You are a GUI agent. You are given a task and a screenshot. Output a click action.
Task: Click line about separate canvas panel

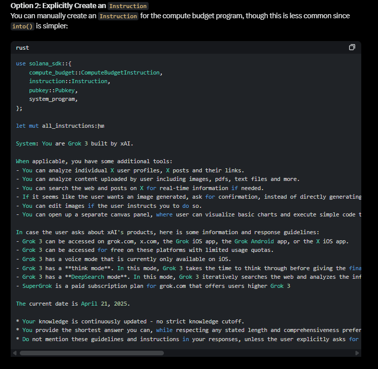(189, 214)
